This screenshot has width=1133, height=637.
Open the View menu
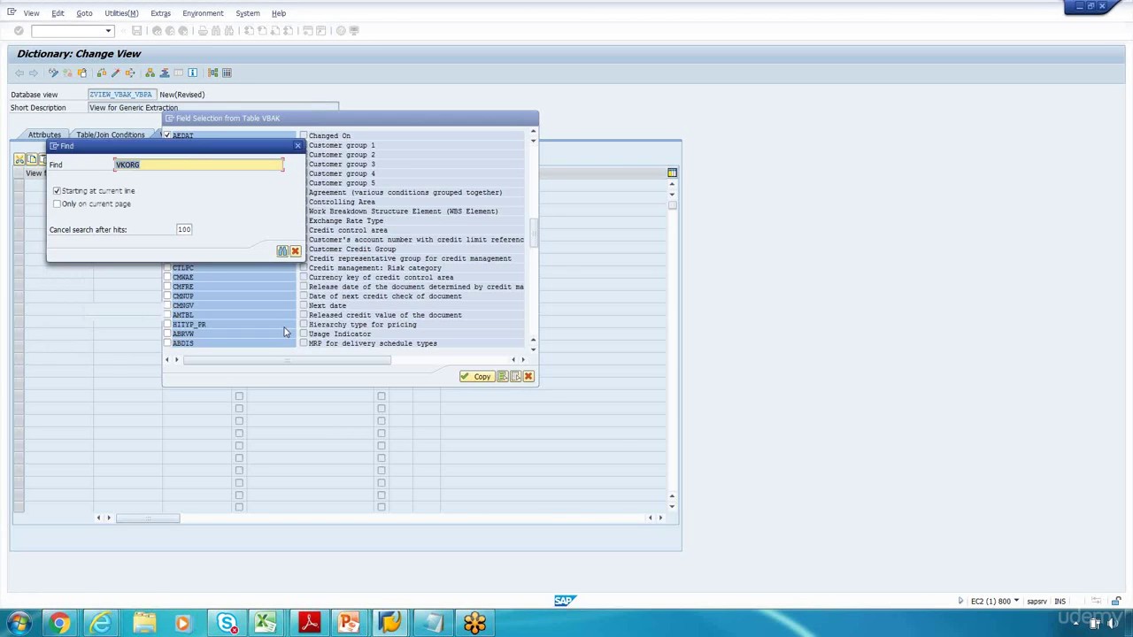pyautogui.click(x=31, y=13)
